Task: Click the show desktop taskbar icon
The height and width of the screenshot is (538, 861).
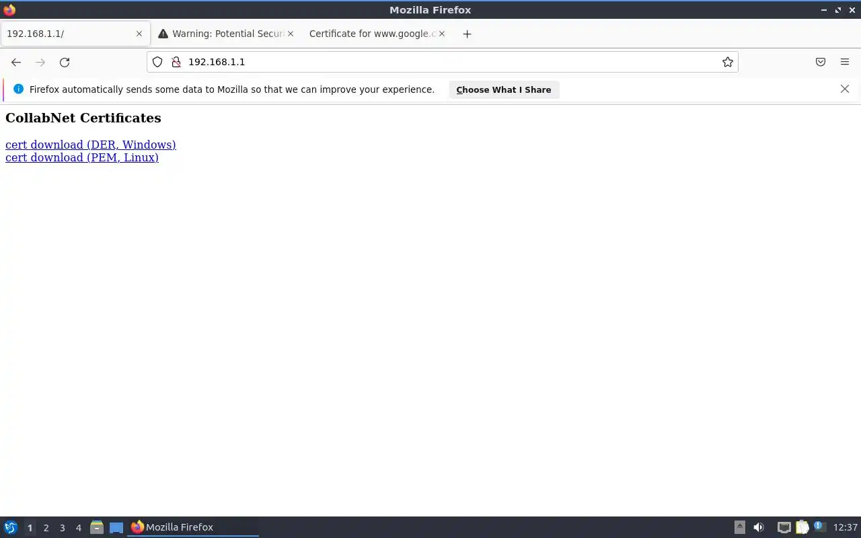Action: (116, 527)
